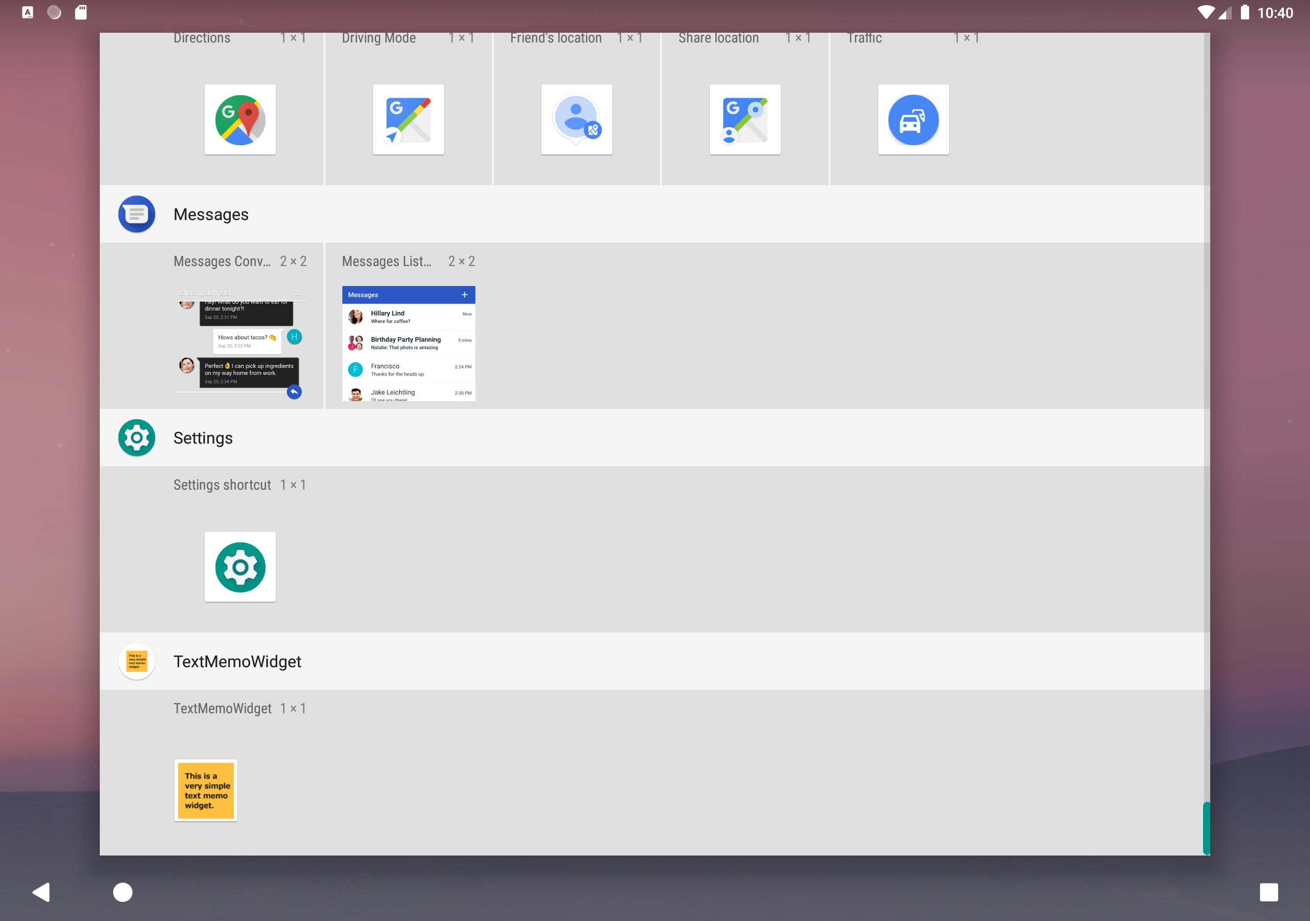Tap the blue reply arrow in conversation preview
The width and height of the screenshot is (1310, 921).
click(294, 392)
